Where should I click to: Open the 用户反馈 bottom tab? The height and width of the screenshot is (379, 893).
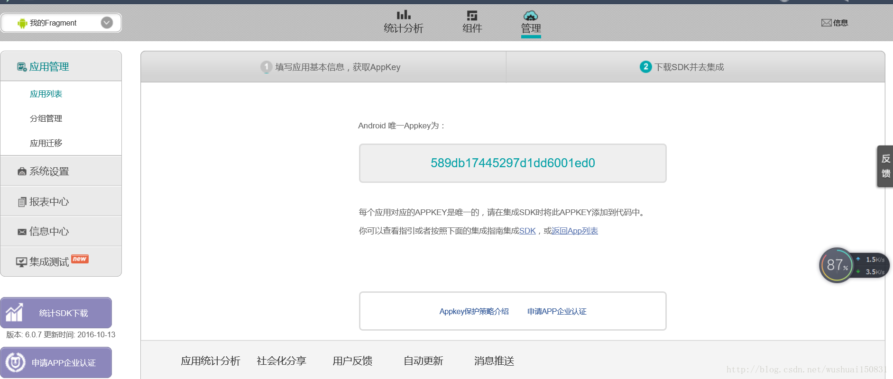352,361
